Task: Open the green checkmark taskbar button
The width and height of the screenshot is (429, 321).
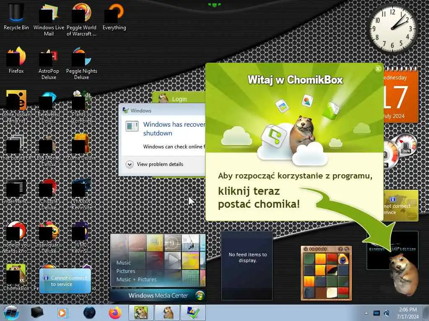Action: [194, 313]
